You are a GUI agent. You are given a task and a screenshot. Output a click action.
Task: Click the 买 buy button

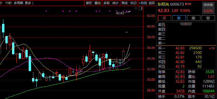pyautogui.click(x=164, y=18)
